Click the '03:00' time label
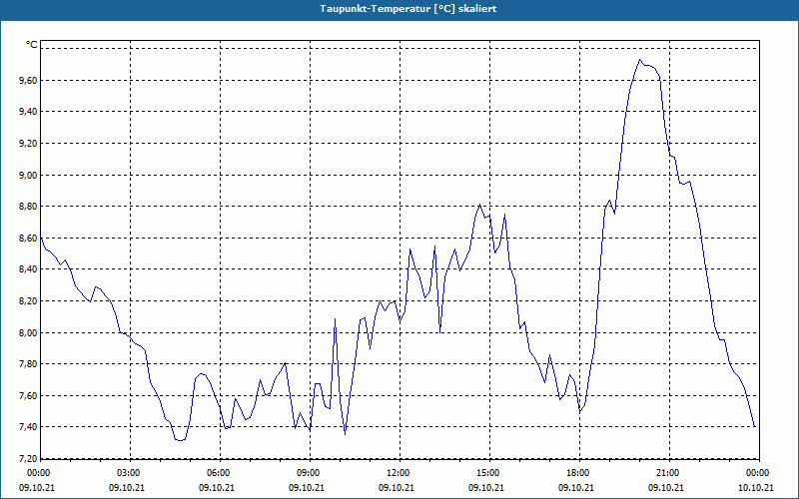The height and width of the screenshot is (499, 799). coord(127,473)
